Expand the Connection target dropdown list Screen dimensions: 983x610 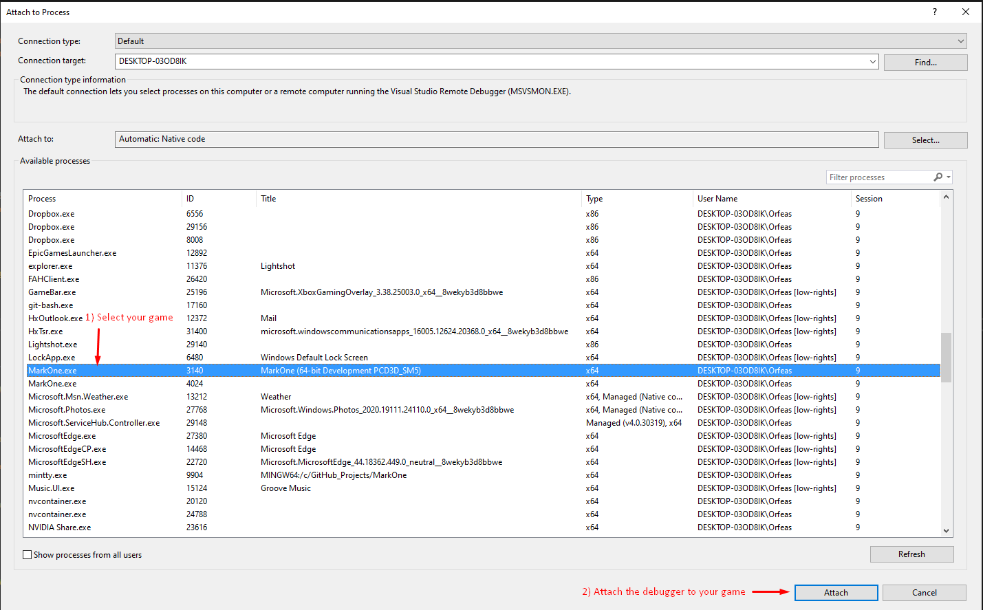(872, 61)
